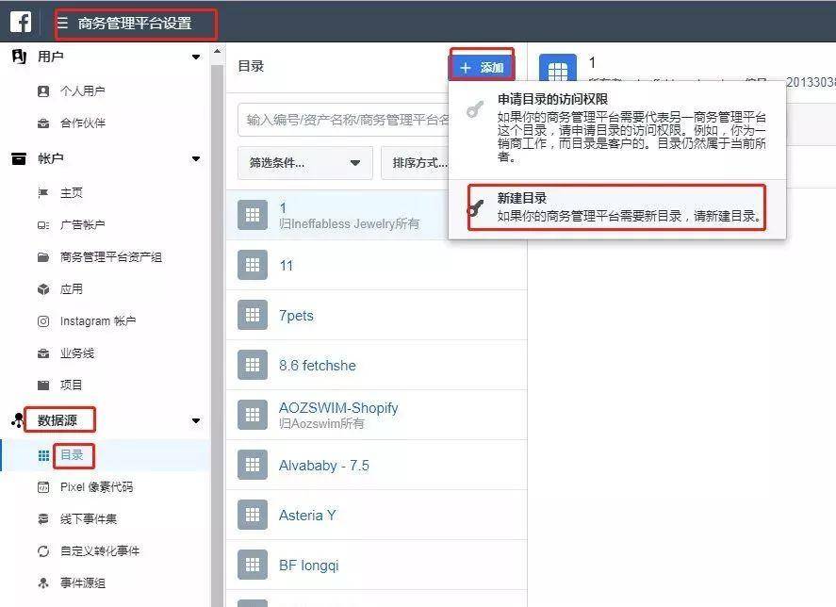
Task: Click the blue 添加 button
Action: (482, 68)
